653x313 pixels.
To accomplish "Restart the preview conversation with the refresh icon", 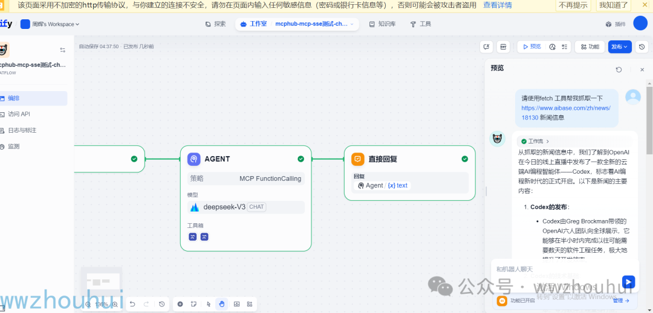I will click(x=619, y=69).
